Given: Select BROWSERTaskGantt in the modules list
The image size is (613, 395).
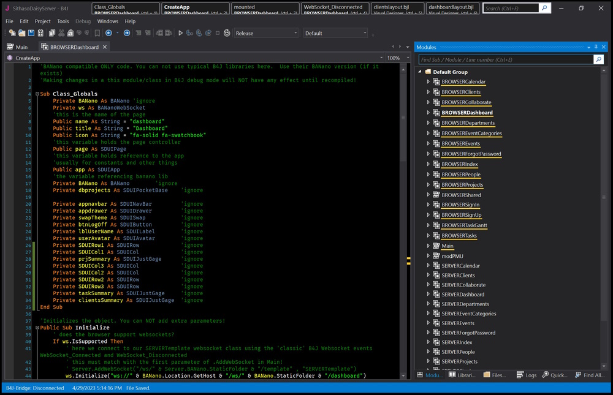Looking at the screenshot, I should [464, 225].
